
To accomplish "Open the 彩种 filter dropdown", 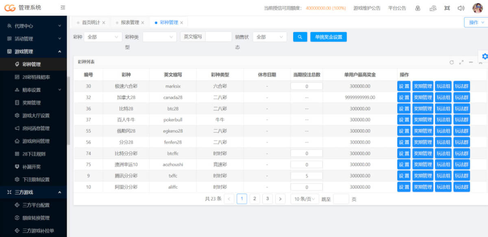I will tap(103, 37).
